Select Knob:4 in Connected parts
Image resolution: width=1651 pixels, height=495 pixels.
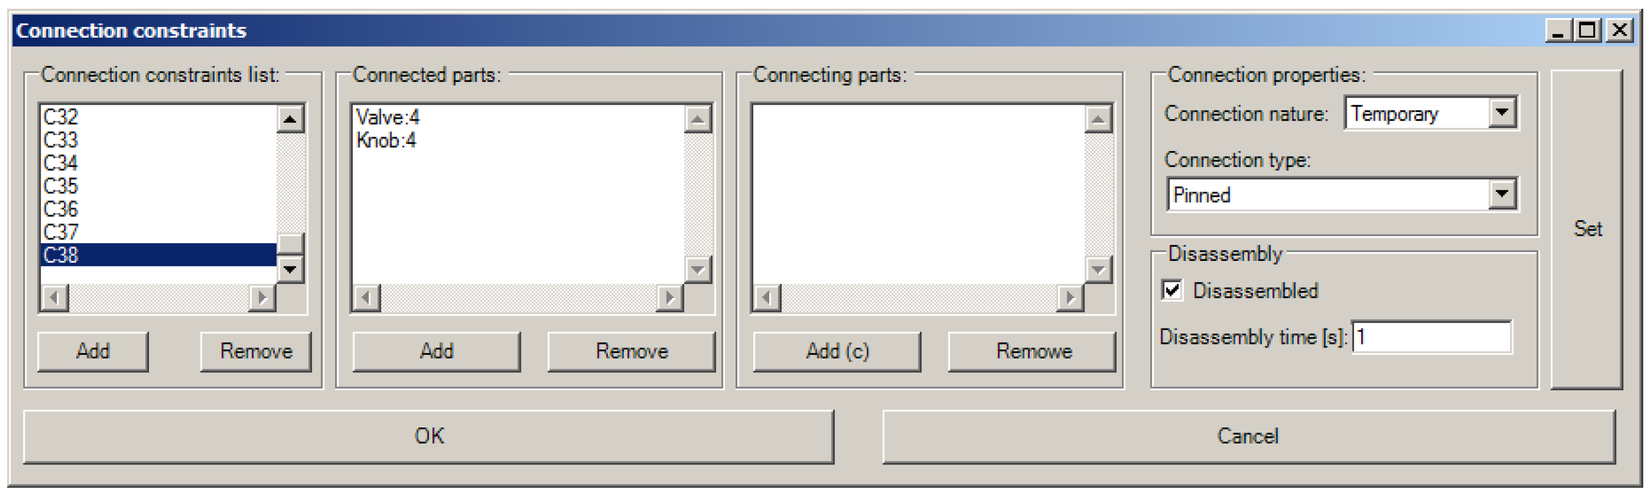pos(386,140)
